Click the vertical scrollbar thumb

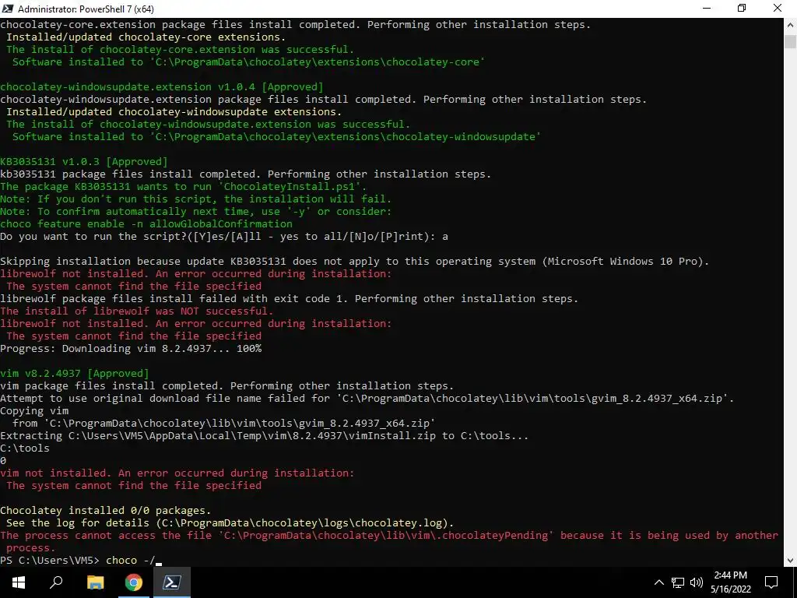click(790, 42)
